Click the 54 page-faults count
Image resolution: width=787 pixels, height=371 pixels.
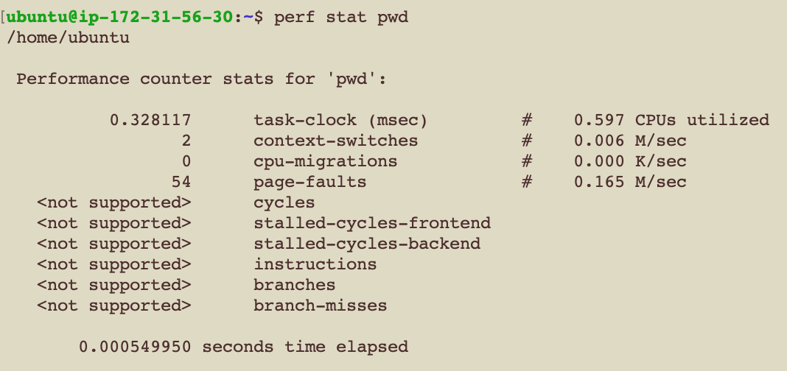(x=181, y=182)
